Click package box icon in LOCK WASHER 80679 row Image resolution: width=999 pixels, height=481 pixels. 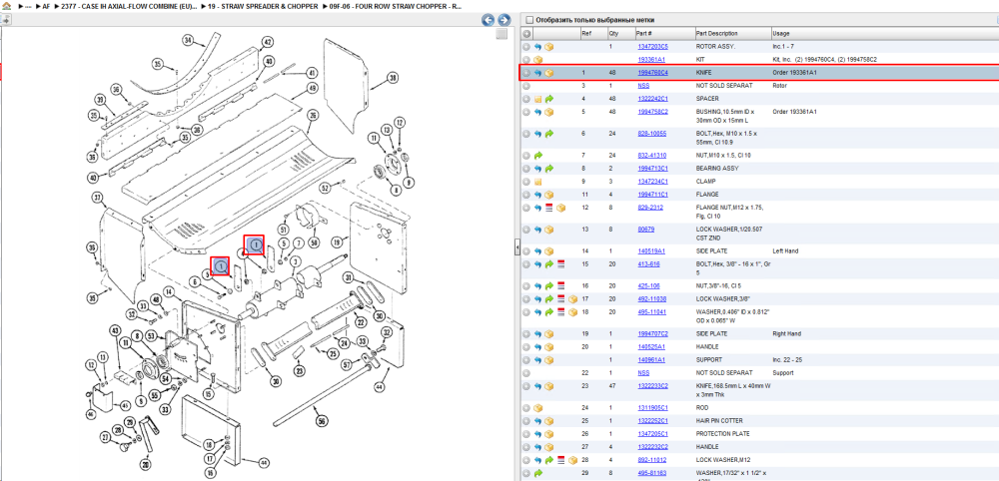click(549, 230)
